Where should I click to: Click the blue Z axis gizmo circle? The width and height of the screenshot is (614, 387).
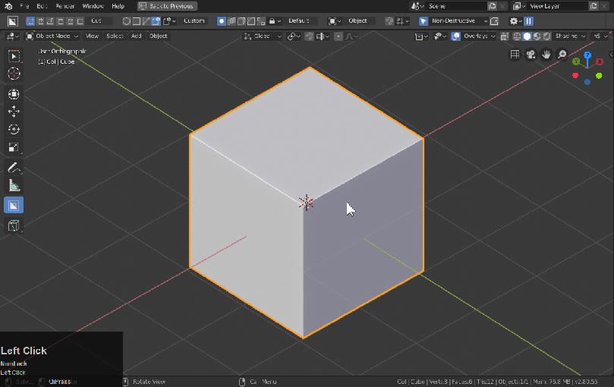pyautogui.click(x=587, y=55)
